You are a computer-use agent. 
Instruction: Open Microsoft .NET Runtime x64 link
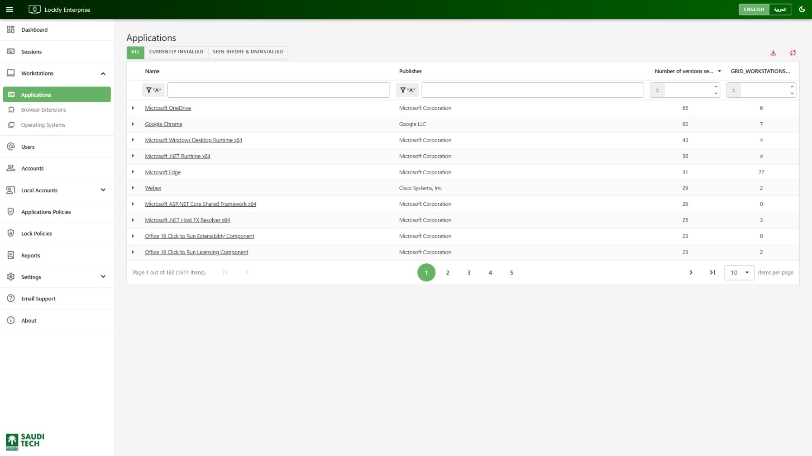pos(177,156)
